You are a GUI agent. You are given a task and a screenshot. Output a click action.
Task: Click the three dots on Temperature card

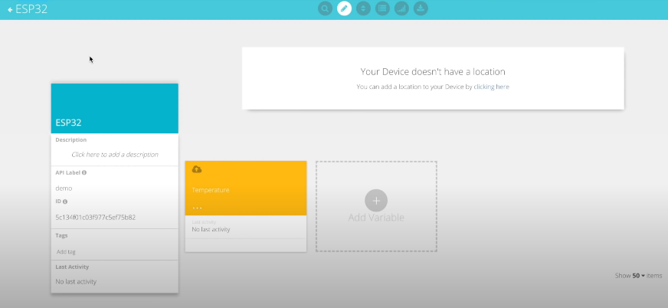(x=197, y=208)
